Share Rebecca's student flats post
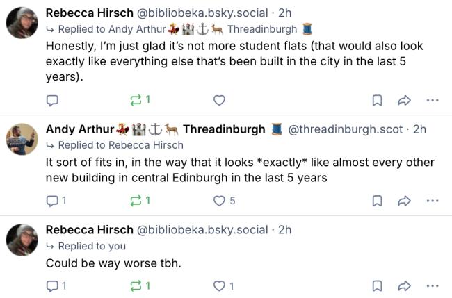This screenshot has height=298, width=452. pos(404,100)
